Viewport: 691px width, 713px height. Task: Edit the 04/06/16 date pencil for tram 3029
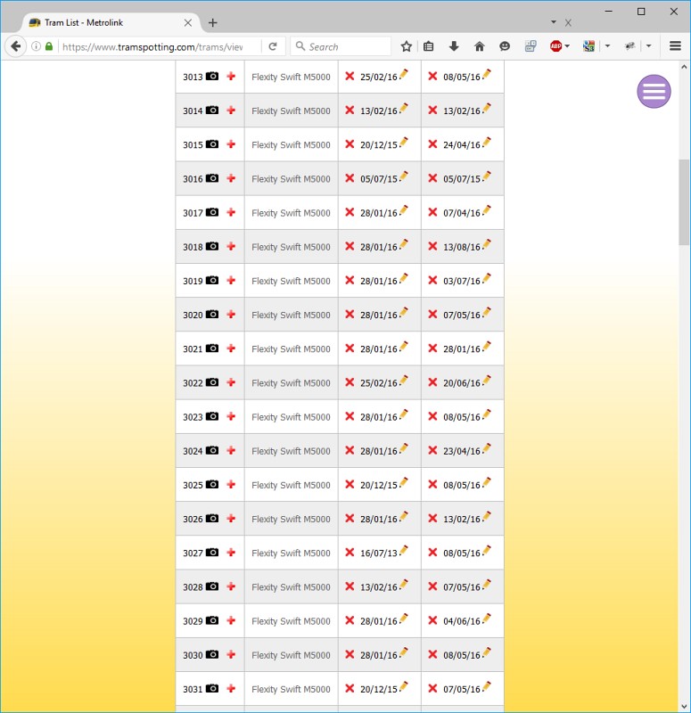pos(487,619)
